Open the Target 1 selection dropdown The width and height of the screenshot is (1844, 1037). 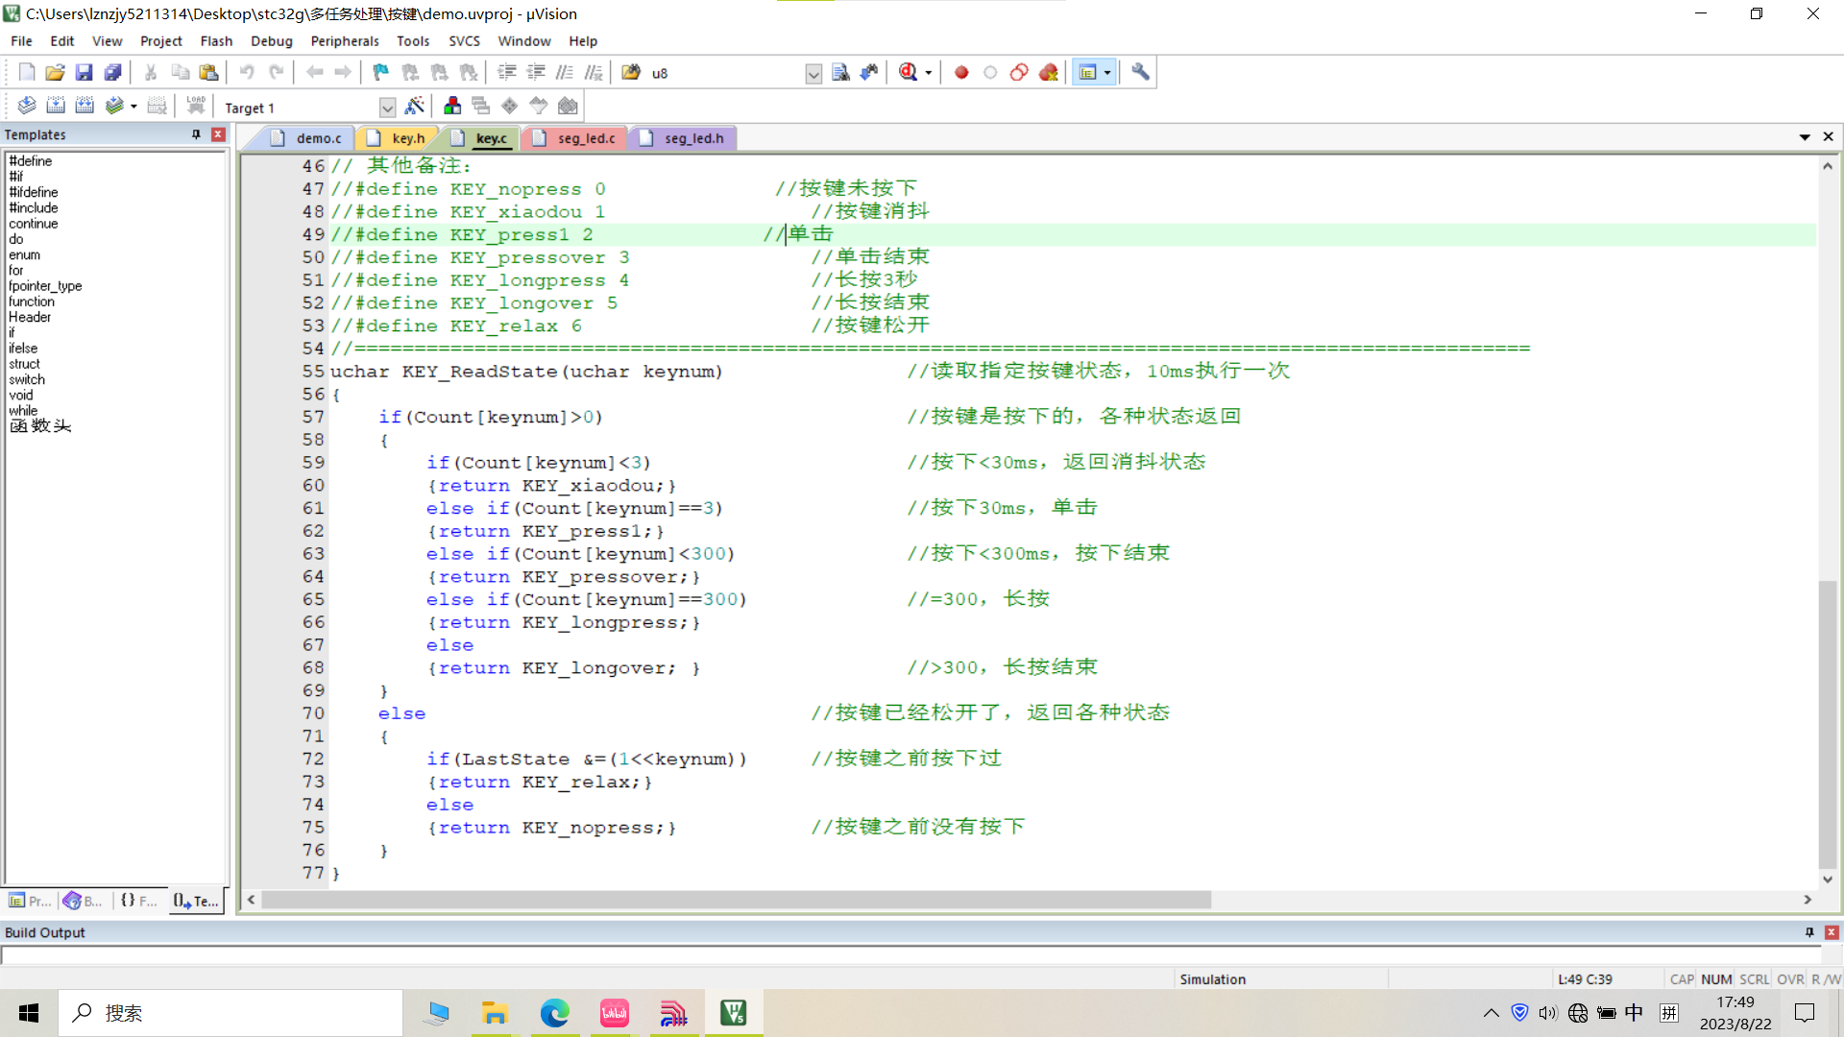(387, 108)
